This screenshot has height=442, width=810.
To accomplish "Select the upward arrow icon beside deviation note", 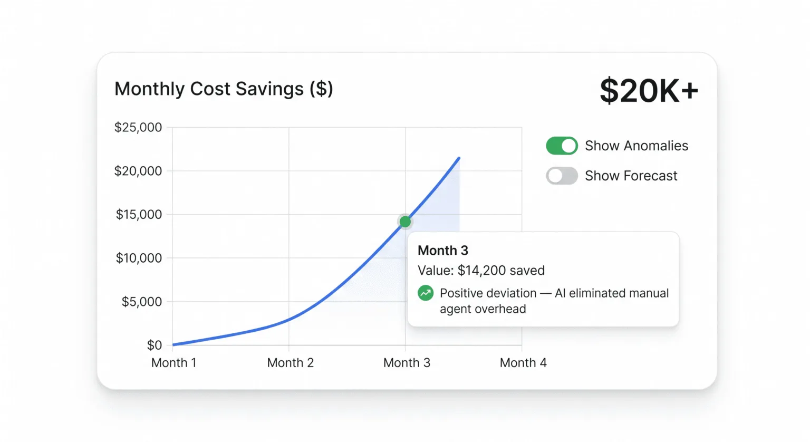I will [425, 293].
